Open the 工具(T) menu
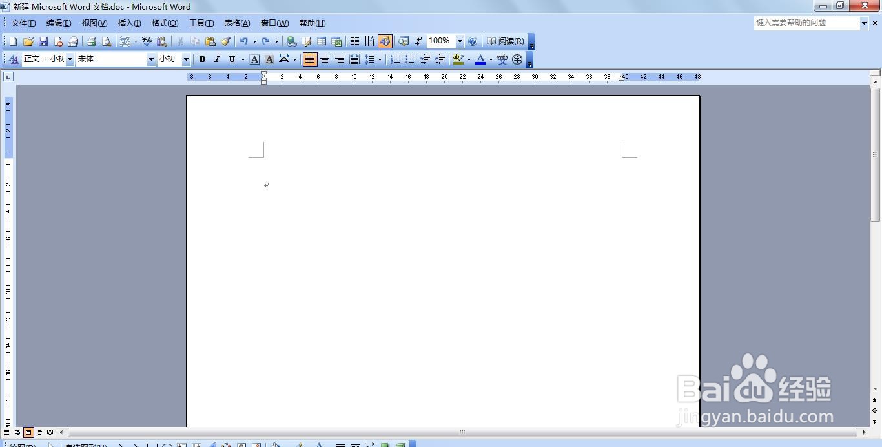This screenshot has height=447, width=882. (201, 23)
